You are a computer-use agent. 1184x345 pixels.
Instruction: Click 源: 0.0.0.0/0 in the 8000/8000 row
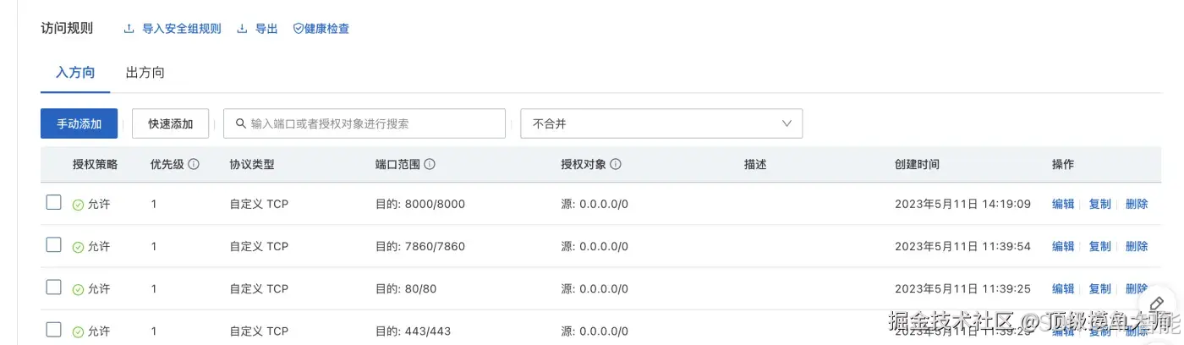(x=595, y=204)
